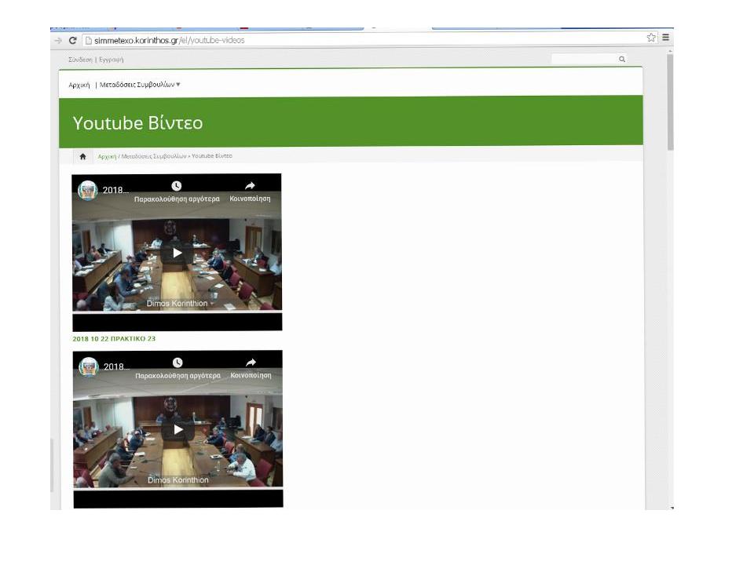754x565 pixels.
Task: Click the Εγγραφή register link
Action: pyautogui.click(x=111, y=60)
